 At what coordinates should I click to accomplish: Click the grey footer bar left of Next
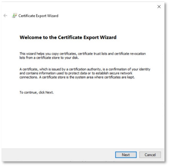[58, 155]
